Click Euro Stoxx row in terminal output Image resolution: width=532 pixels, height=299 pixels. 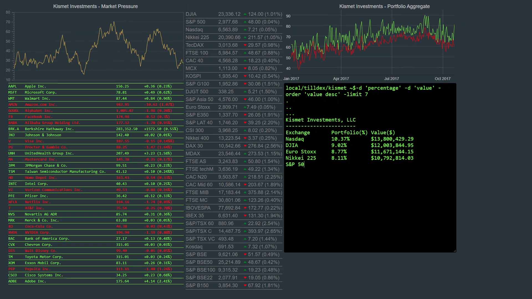pyautogui.click(x=349, y=152)
